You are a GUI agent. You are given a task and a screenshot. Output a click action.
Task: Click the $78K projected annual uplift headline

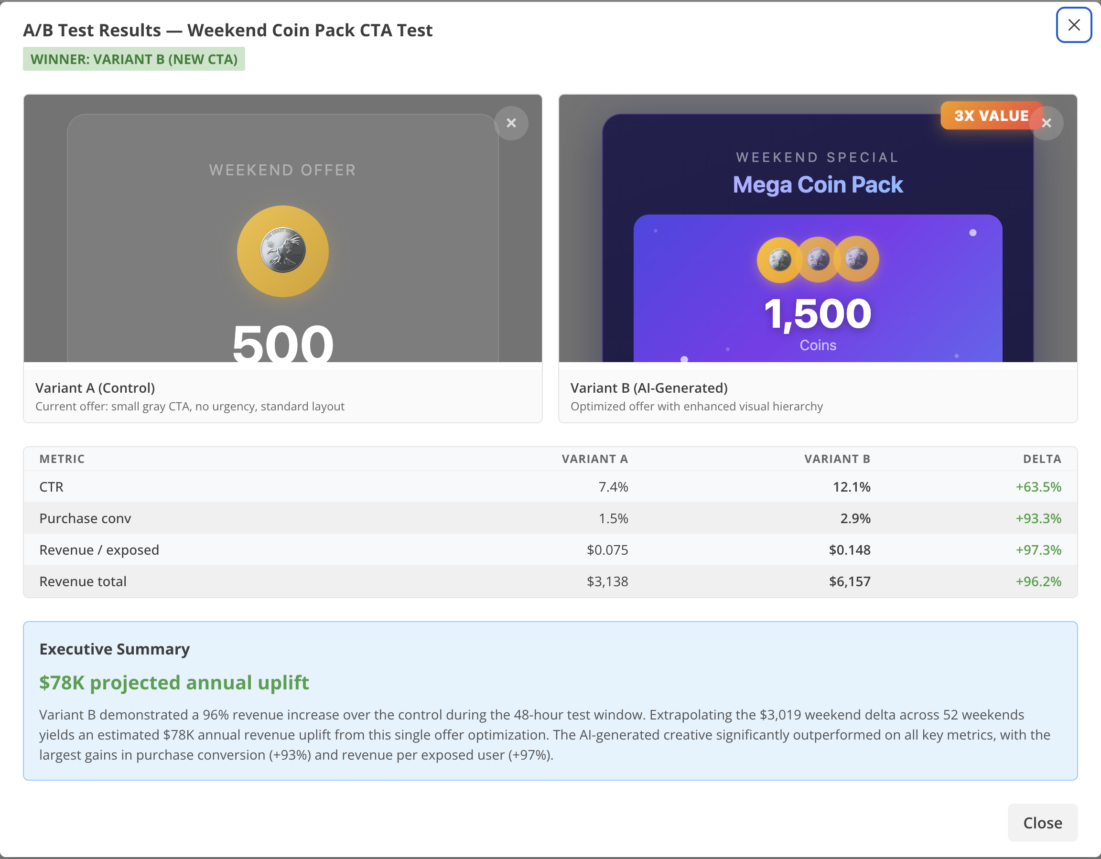[174, 682]
